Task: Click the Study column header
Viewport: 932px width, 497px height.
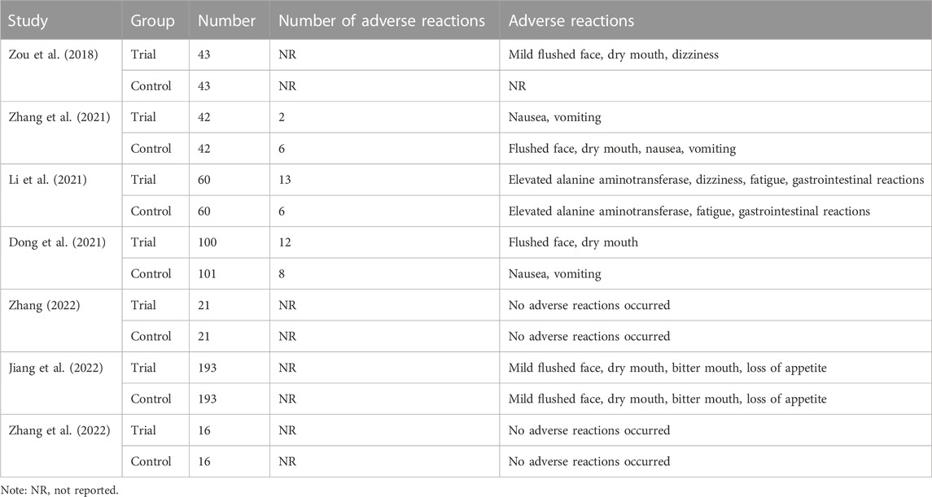Action: tap(28, 21)
